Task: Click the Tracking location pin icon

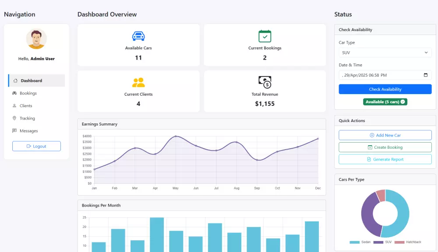Action: point(14,118)
